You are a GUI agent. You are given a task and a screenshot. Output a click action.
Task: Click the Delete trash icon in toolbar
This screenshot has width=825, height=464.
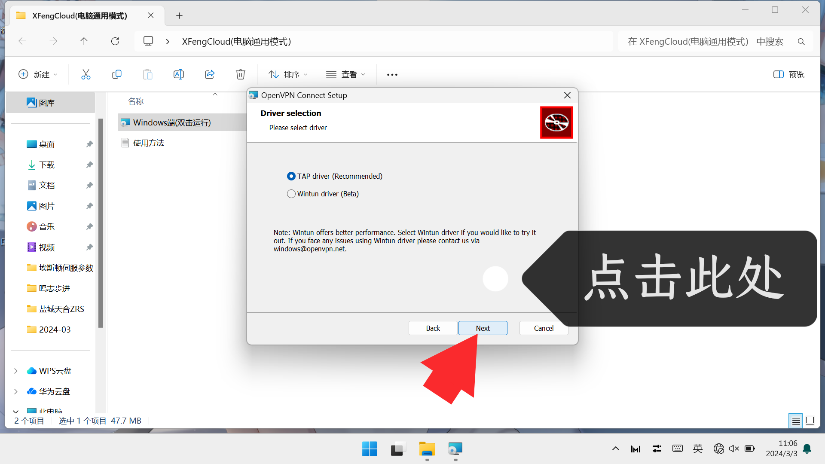241,74
